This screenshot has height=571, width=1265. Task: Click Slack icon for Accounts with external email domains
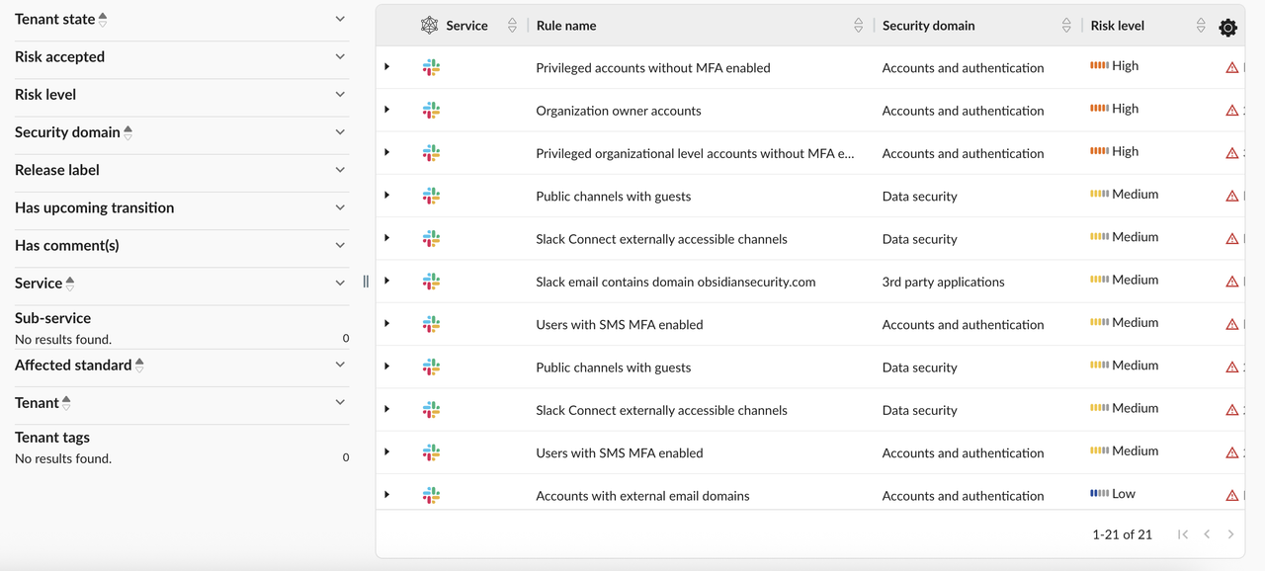pos(431,496)
